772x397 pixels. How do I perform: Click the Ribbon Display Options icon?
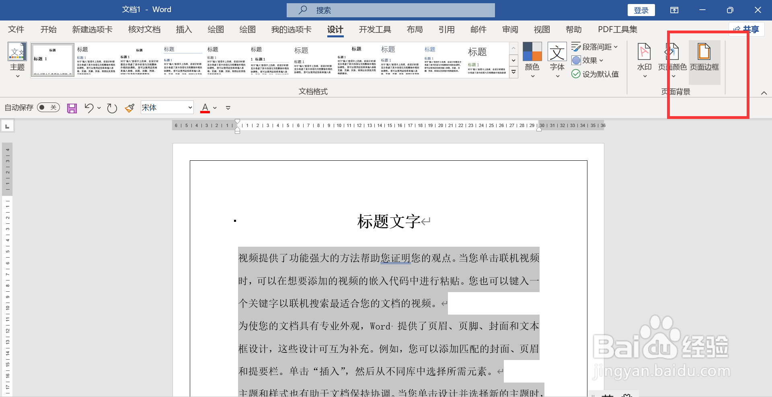[674, 10]
